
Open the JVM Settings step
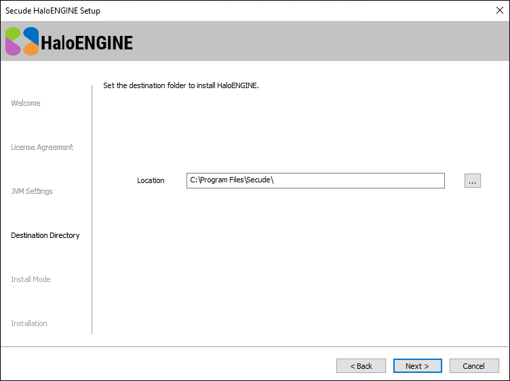(x=32, y=191)
